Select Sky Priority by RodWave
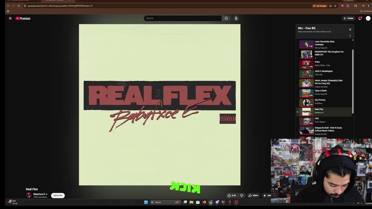The image size is (372, 209). (325, 102)
